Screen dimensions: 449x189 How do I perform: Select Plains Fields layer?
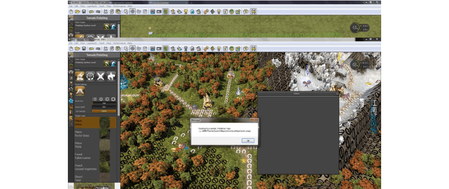95,145
